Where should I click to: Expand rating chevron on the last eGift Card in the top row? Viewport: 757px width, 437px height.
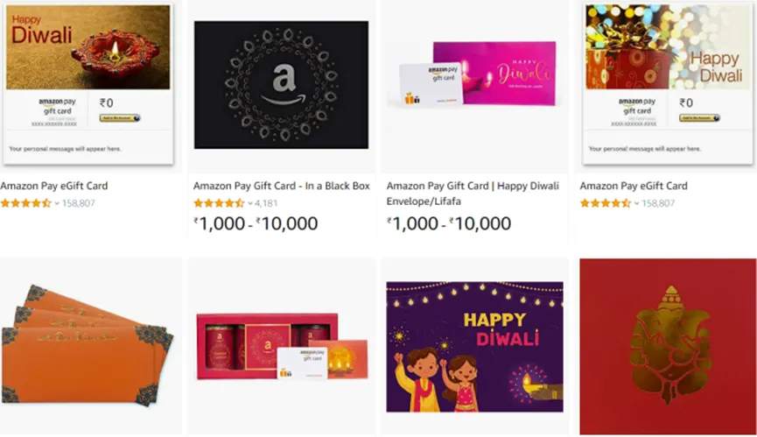tap(636, 204)
